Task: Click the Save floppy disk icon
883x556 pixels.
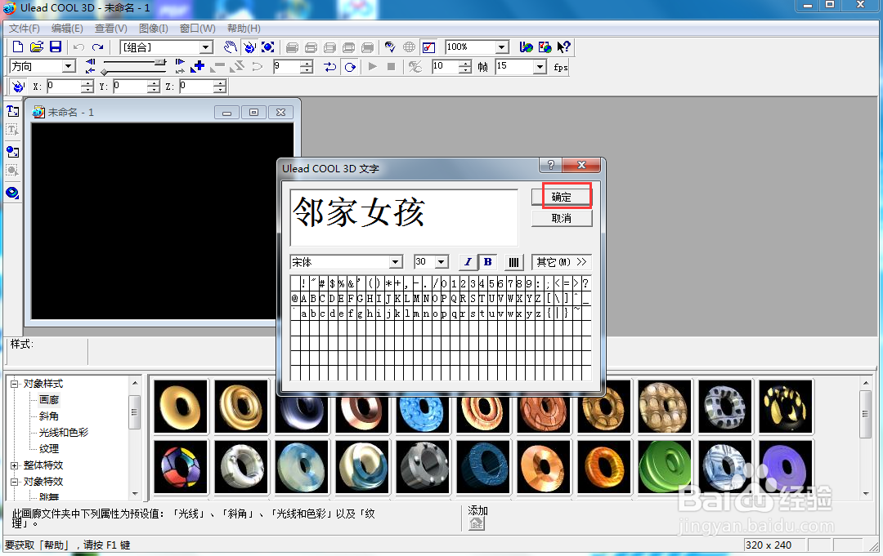Action: tap(56, 47)
